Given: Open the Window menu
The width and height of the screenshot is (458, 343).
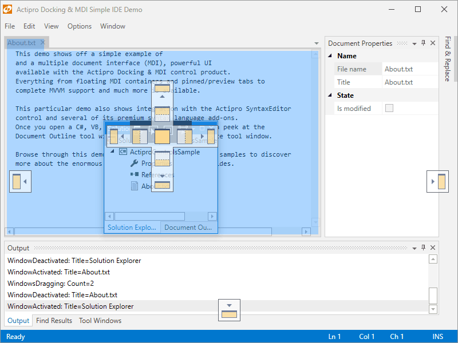Looking at the screenshot, I should click(x=113, y=26).
